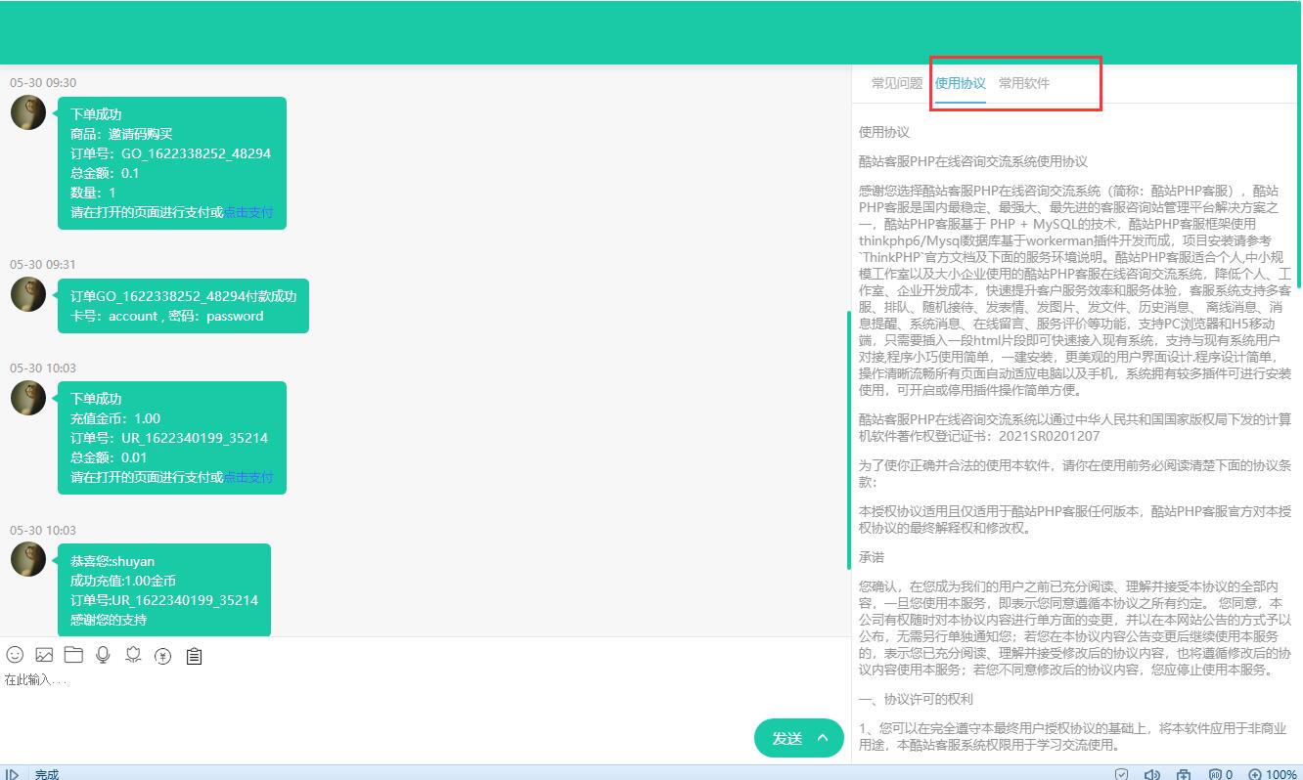1303x780 pixels.
Task: Expand the sidebar toggle at bottom-left
Action: point(12,774)
